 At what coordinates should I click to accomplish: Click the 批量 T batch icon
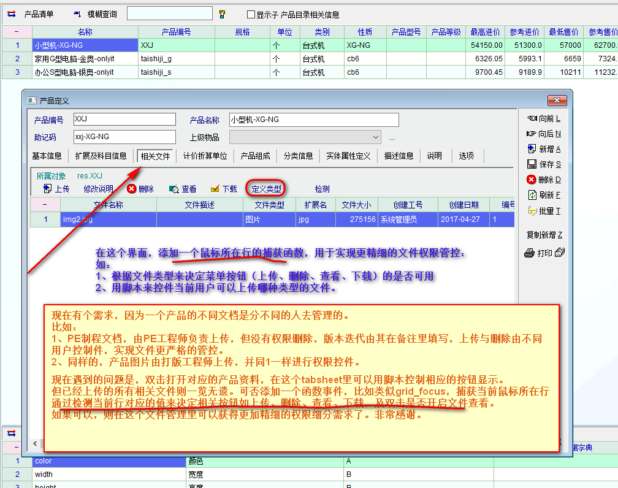532,210
